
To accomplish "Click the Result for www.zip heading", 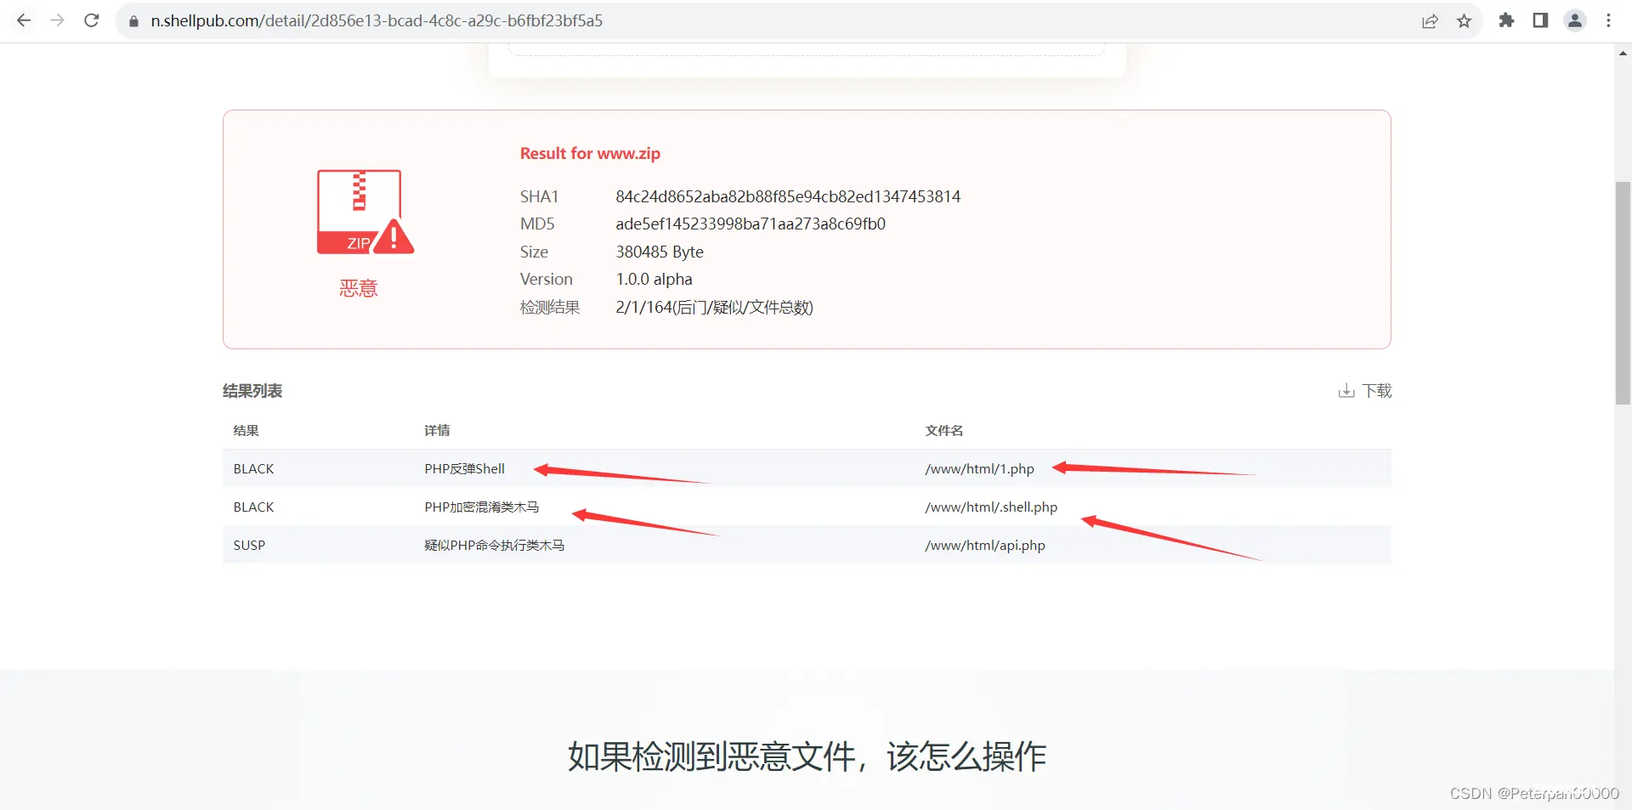I will point(590,153).
